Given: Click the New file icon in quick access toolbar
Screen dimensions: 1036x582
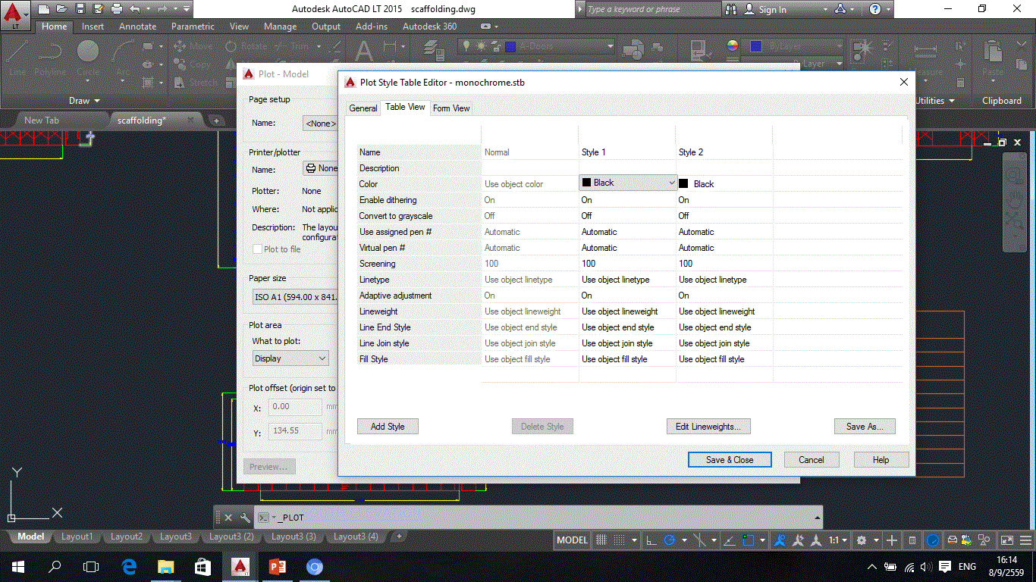Looking at the screenshot, I should coord(44,9).
